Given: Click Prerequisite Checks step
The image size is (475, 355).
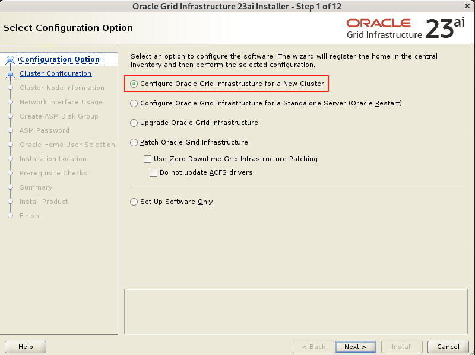Looking at the screenshot, I should (53, 173).
